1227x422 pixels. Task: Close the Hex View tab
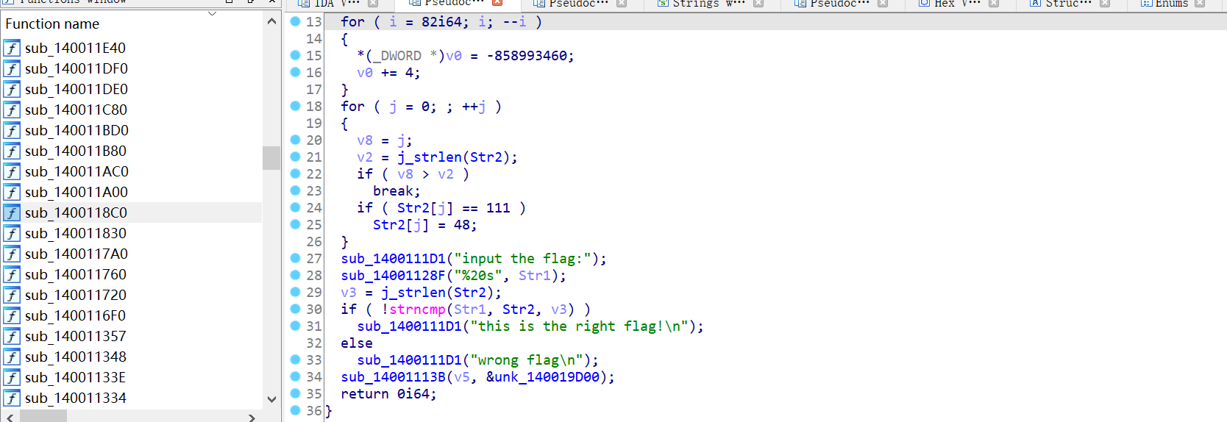(x=993, y=3)
